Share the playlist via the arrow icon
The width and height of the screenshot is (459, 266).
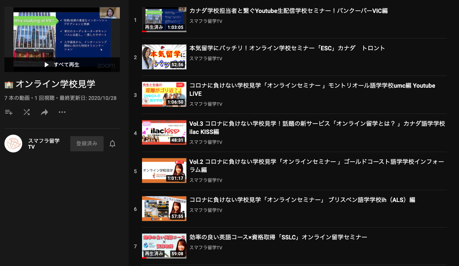click(x=44, y=112)
